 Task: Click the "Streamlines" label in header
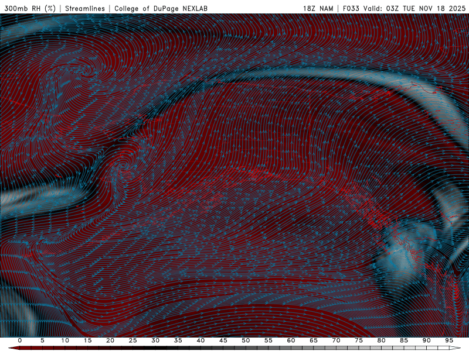(85, 8)
